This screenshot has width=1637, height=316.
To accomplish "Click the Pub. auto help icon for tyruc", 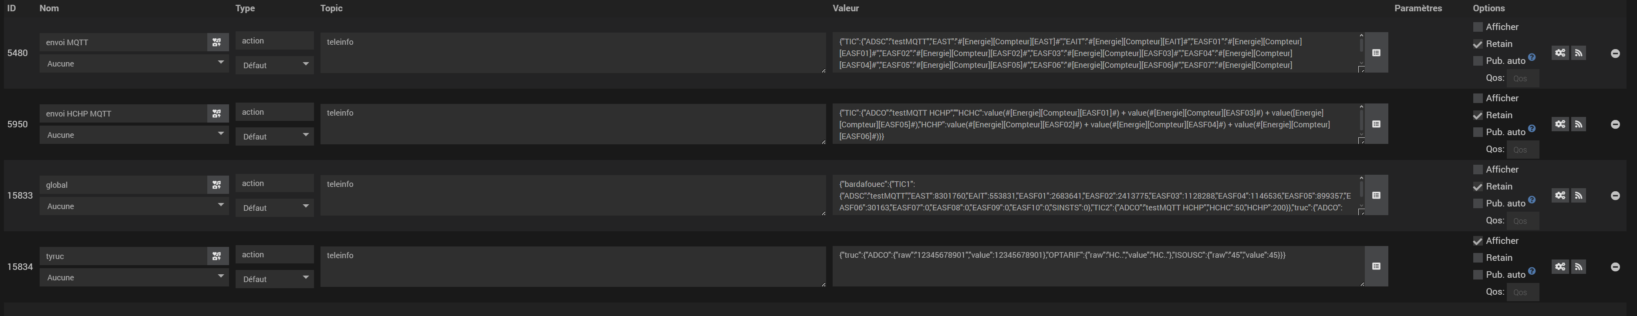I will [x=1532, y=271].
